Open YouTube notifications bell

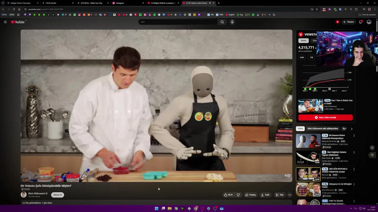click(x=361, y=22)
